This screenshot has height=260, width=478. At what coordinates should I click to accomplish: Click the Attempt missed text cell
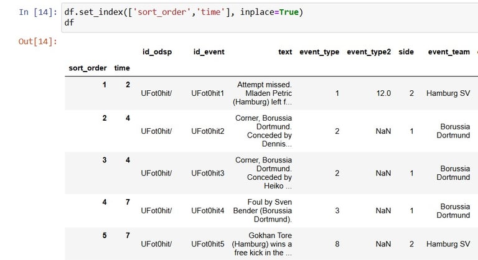tap(262, 93)
